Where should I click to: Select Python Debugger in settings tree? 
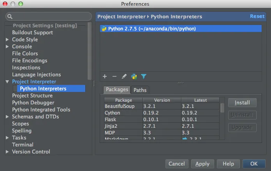33,103
